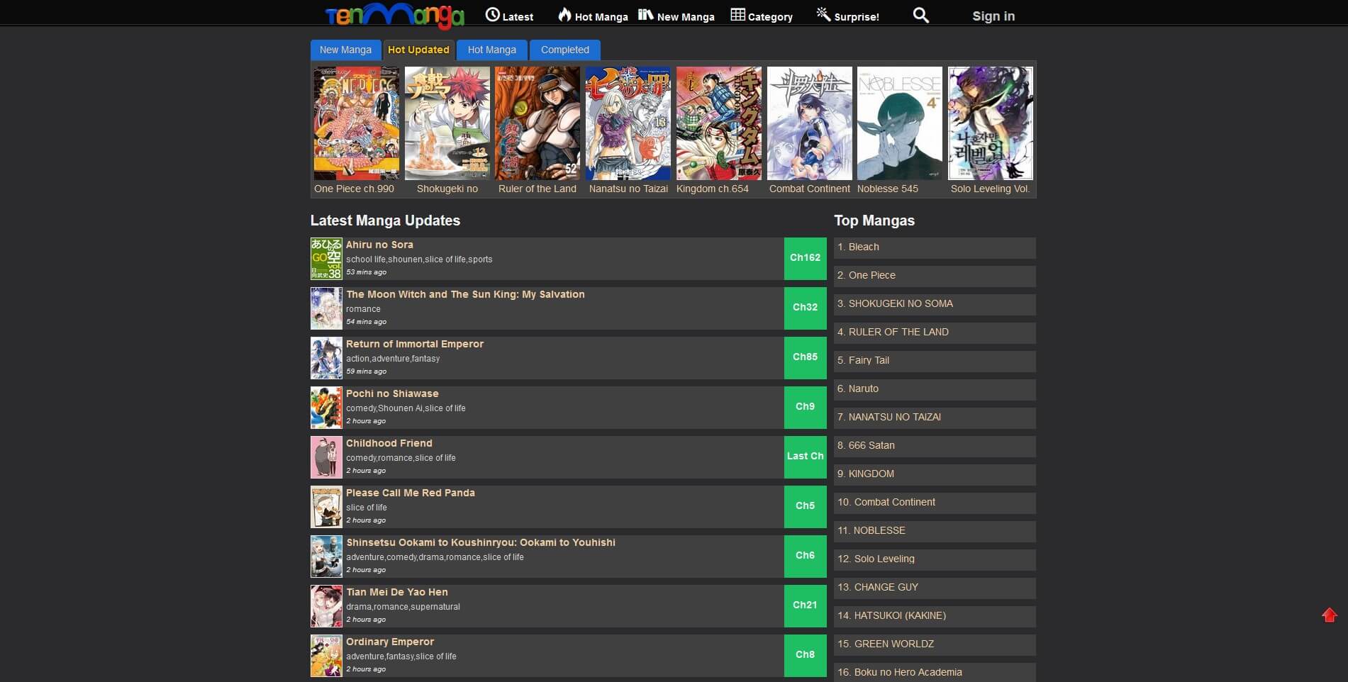Open NANATSU NO TAIZAI top entry
The height and width of the screenshot is (682, 1348).
point(935,418)
